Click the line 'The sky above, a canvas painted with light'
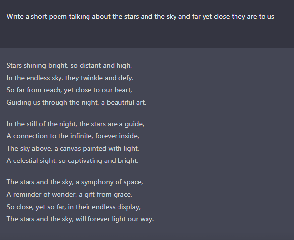The width and height of the screenshot is (294, 240). point(73,148)
